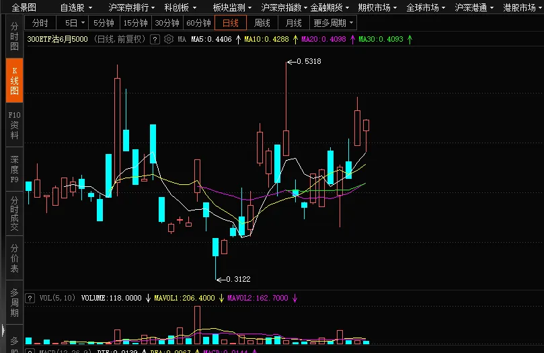
Task: Open the 港股市场 menu
Action: [522, 7]
